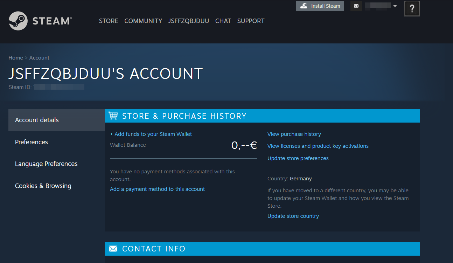453x263 pixels.
Task: View purchase history
Action: 294,134
